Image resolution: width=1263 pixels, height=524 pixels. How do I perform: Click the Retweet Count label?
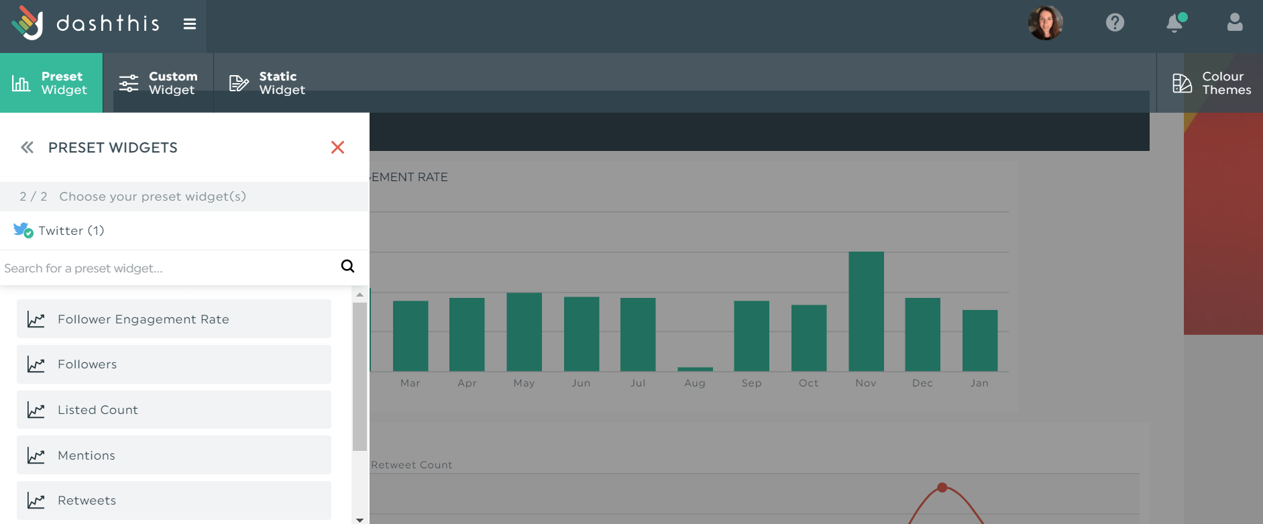coord(412,465)
